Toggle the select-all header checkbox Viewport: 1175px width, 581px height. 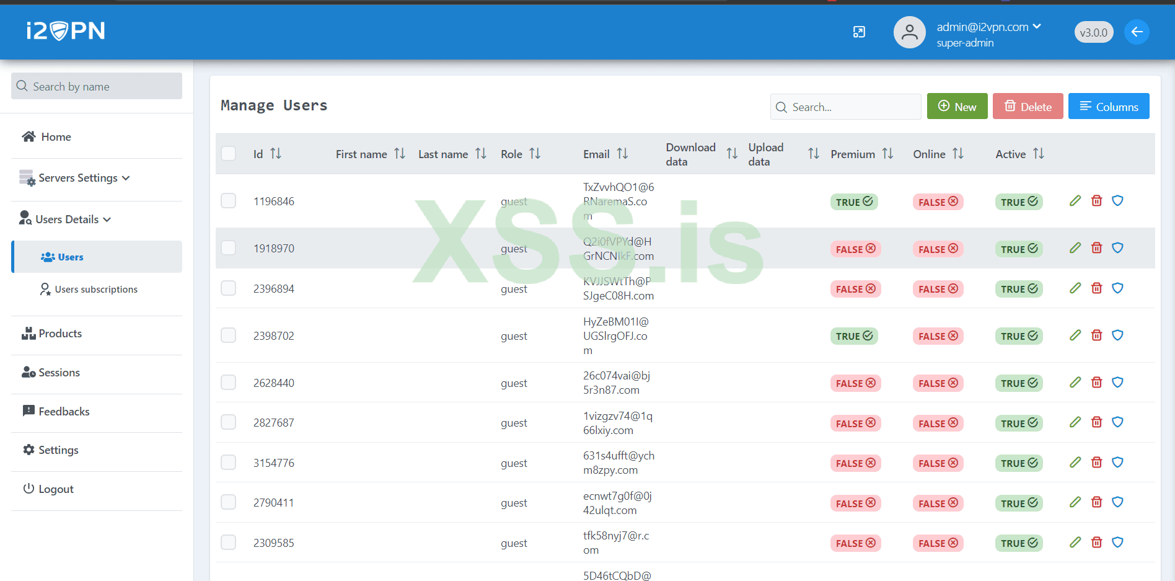[x=229, y=154]
